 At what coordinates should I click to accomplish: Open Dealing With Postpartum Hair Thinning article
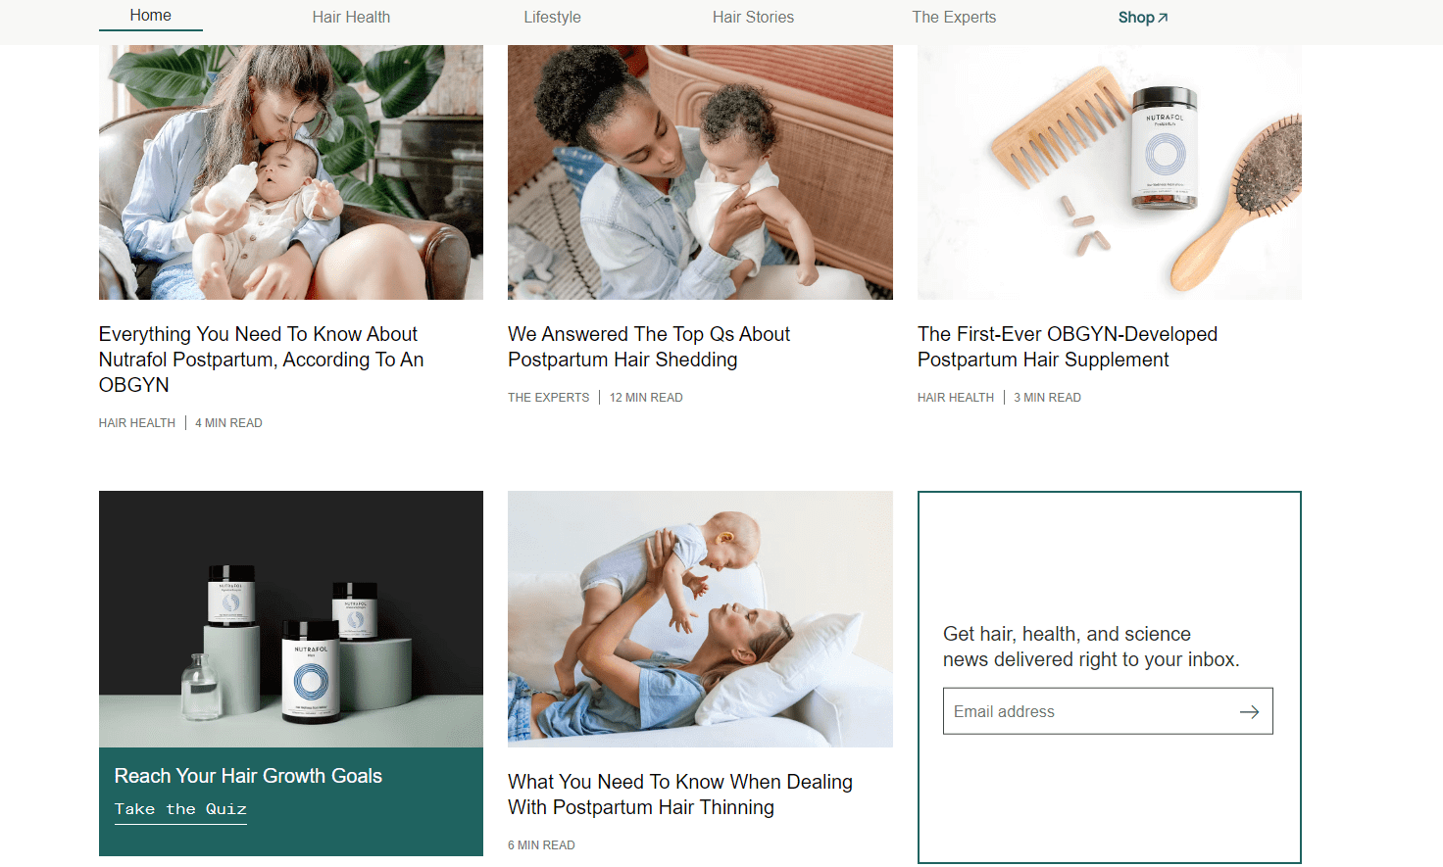pyautogui.click(x=680, y=795)
